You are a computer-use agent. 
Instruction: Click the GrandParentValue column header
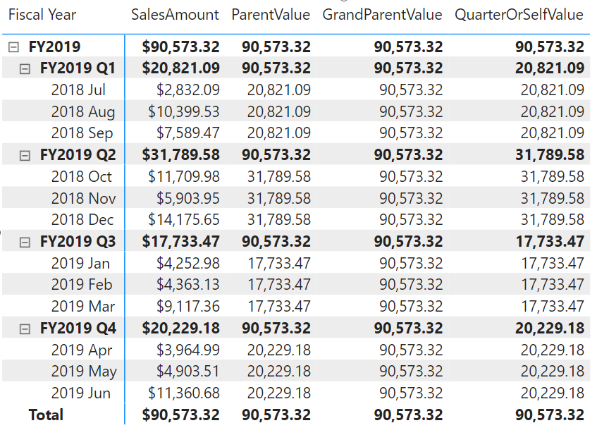click(382, 15)
